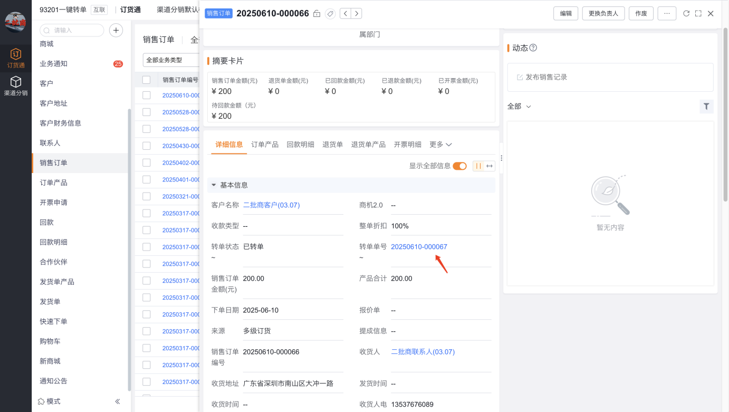Open 客户财务信息 in the sidebar

click(x=60, y=123)
